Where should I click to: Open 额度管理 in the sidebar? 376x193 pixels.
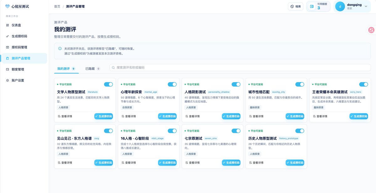[24, 69]
